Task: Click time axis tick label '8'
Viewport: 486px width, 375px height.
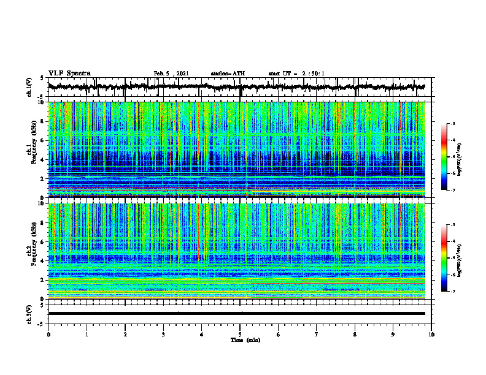Action: (355, 335)
